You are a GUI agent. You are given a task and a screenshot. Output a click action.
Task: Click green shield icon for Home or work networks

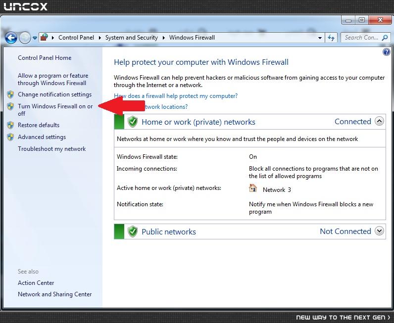(133, 122)
